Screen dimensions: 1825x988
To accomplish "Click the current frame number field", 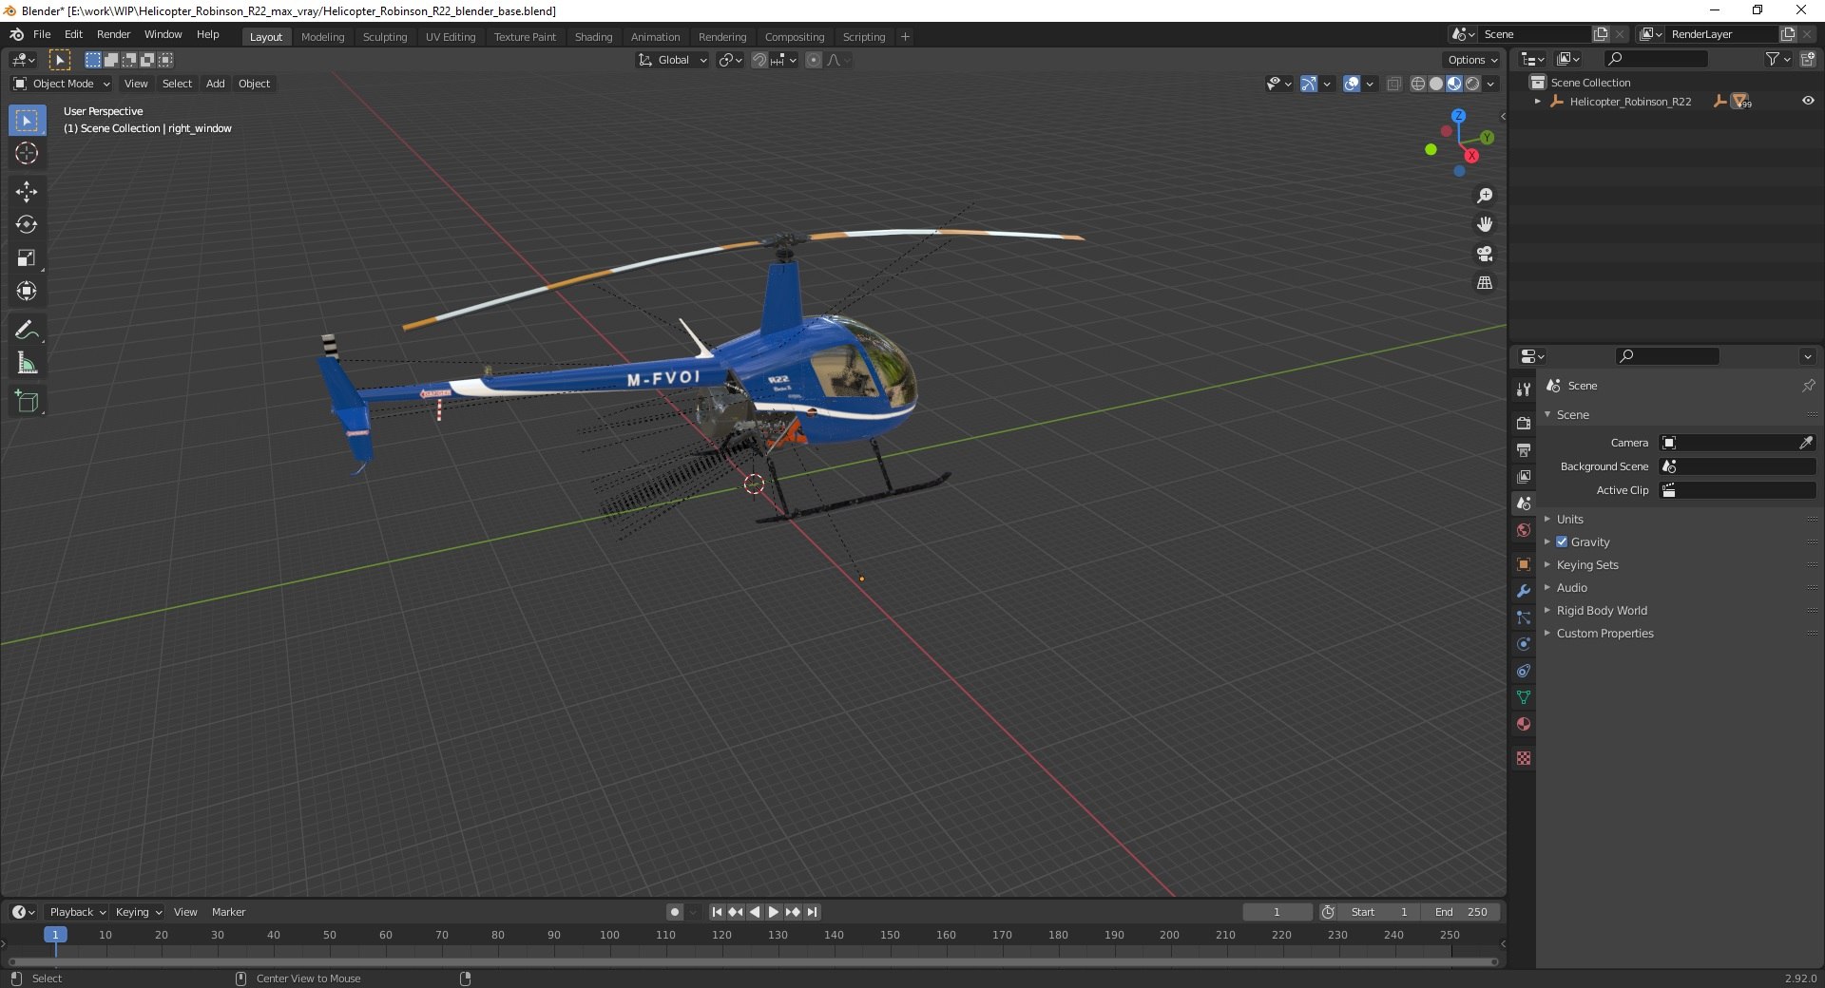I will pos(1277,912).
